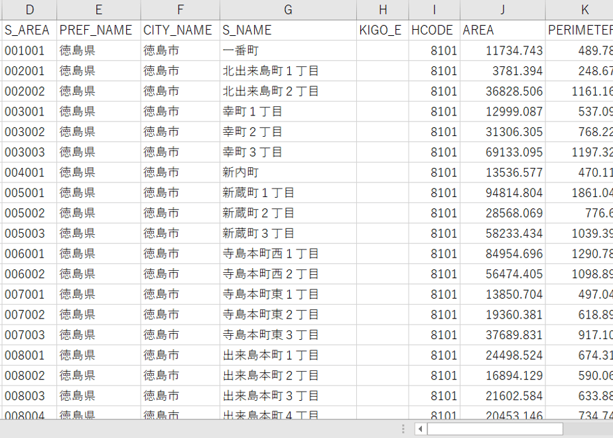Screen dimensions: 613x438
Task: Select cell with S_AREA 007003
Action: 30,335
